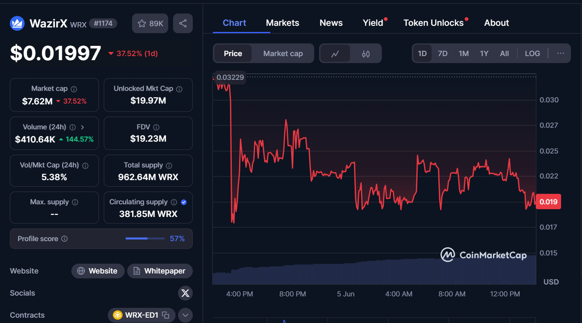582x323 pixels.
Task: Click the WRX-ED1 contract button
Action: (x=142, y=315)
